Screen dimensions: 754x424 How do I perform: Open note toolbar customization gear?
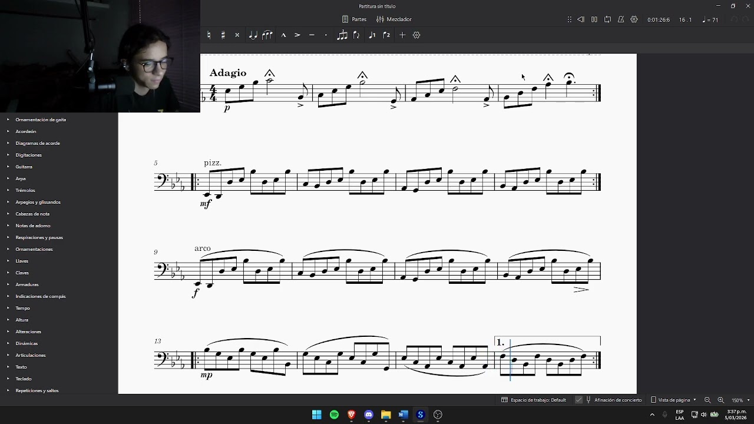click(x=416, y=35)
